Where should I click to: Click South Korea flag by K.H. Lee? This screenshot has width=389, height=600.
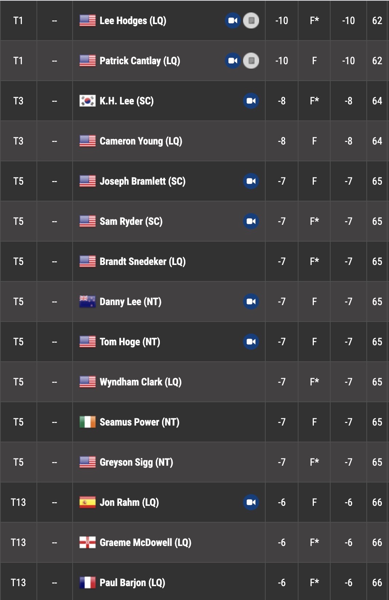pos(88,101)
